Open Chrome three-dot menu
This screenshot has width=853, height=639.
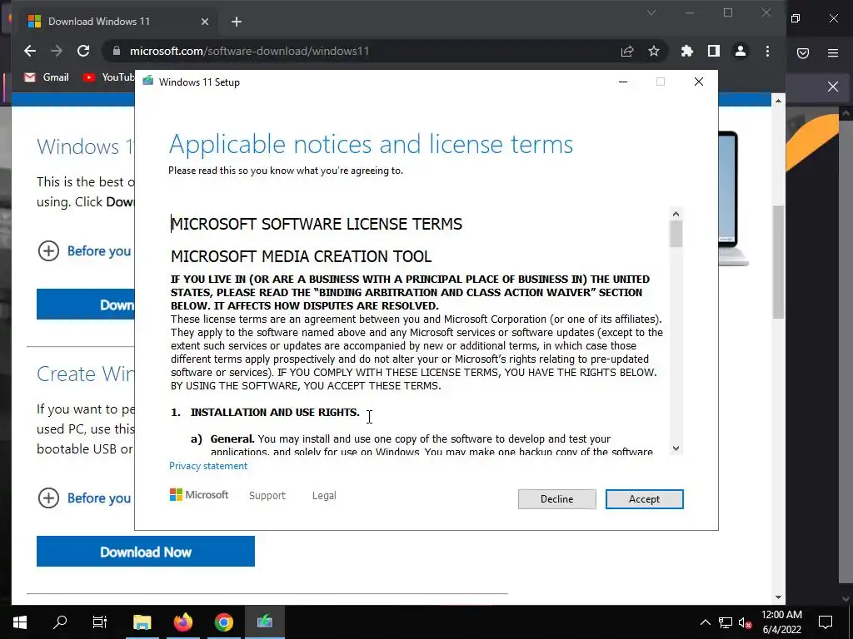tap(767, 51)
